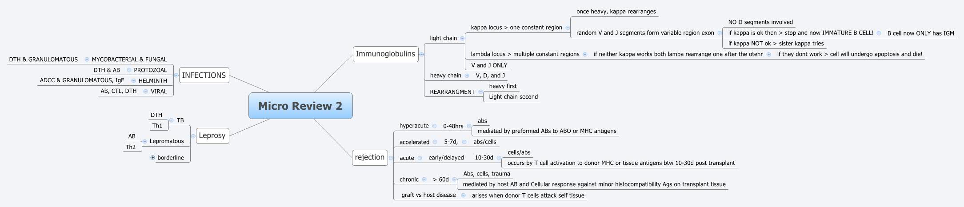The height and width of the screenshot is (207, 964).
Task: Click the 'Light chain second' subtopic
Action: coord(513,97)
